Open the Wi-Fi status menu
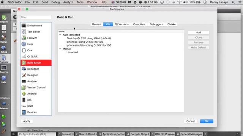 click(179, 2)
